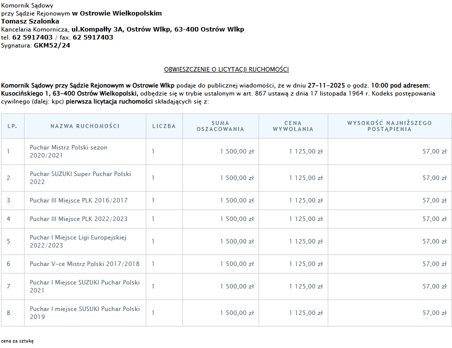Click "Puchar III Miejsce PLK 2022/2023" row name
452x348 pixels.
click(79, 219)
